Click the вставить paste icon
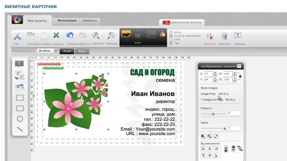Viewport: 287px width, 161px height. coord(43,36)
